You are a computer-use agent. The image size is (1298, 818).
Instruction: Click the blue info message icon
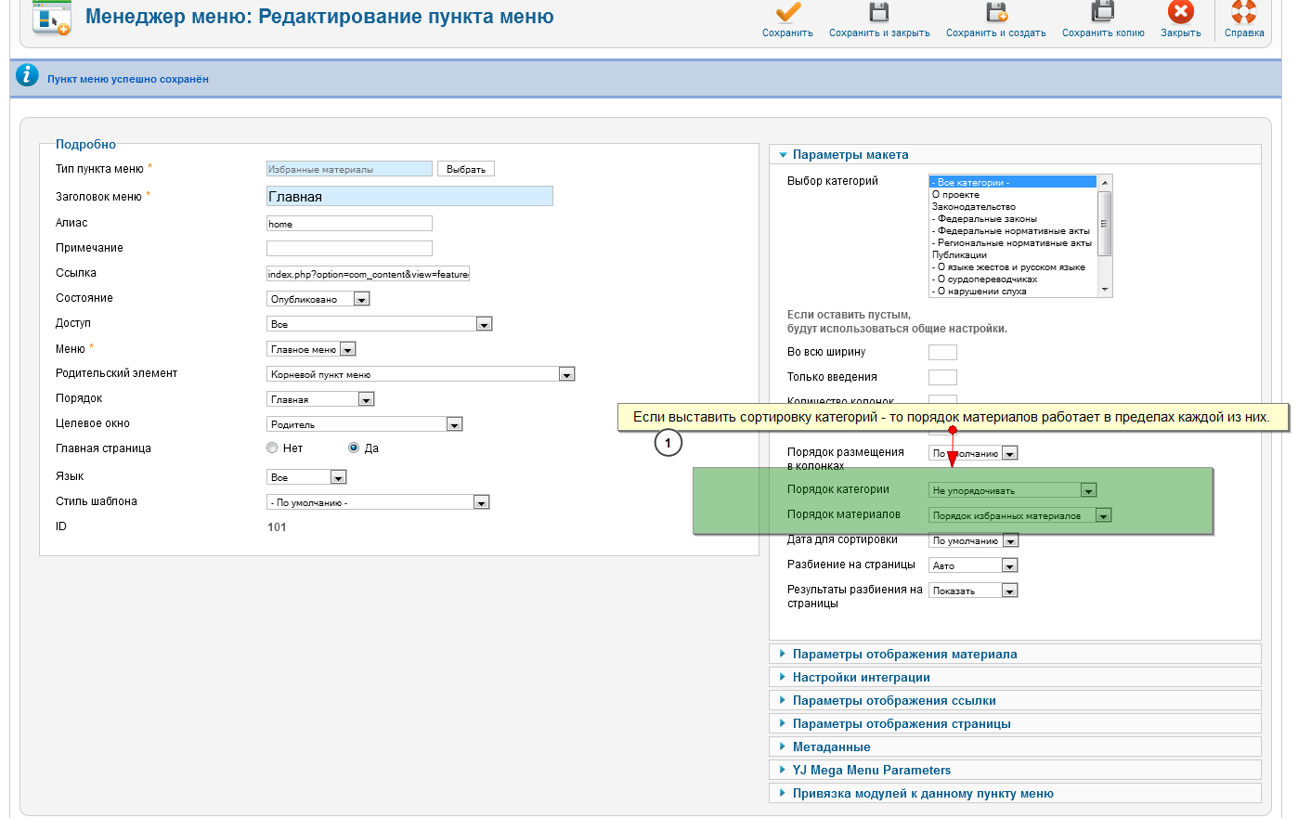click(28, 78)
